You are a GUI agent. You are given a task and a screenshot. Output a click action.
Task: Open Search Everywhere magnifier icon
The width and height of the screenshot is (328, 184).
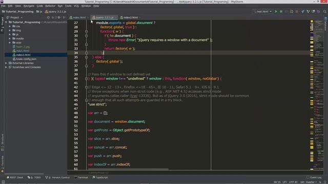pos(324,11)
